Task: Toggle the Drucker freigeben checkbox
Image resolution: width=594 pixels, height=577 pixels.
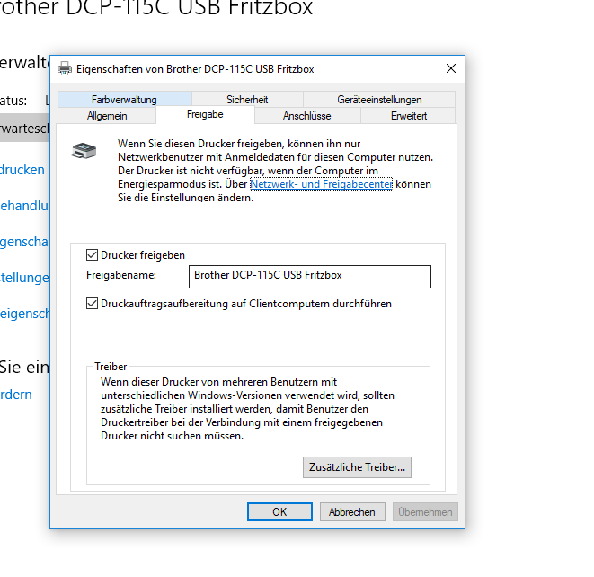Action: (x=92, y=255)
